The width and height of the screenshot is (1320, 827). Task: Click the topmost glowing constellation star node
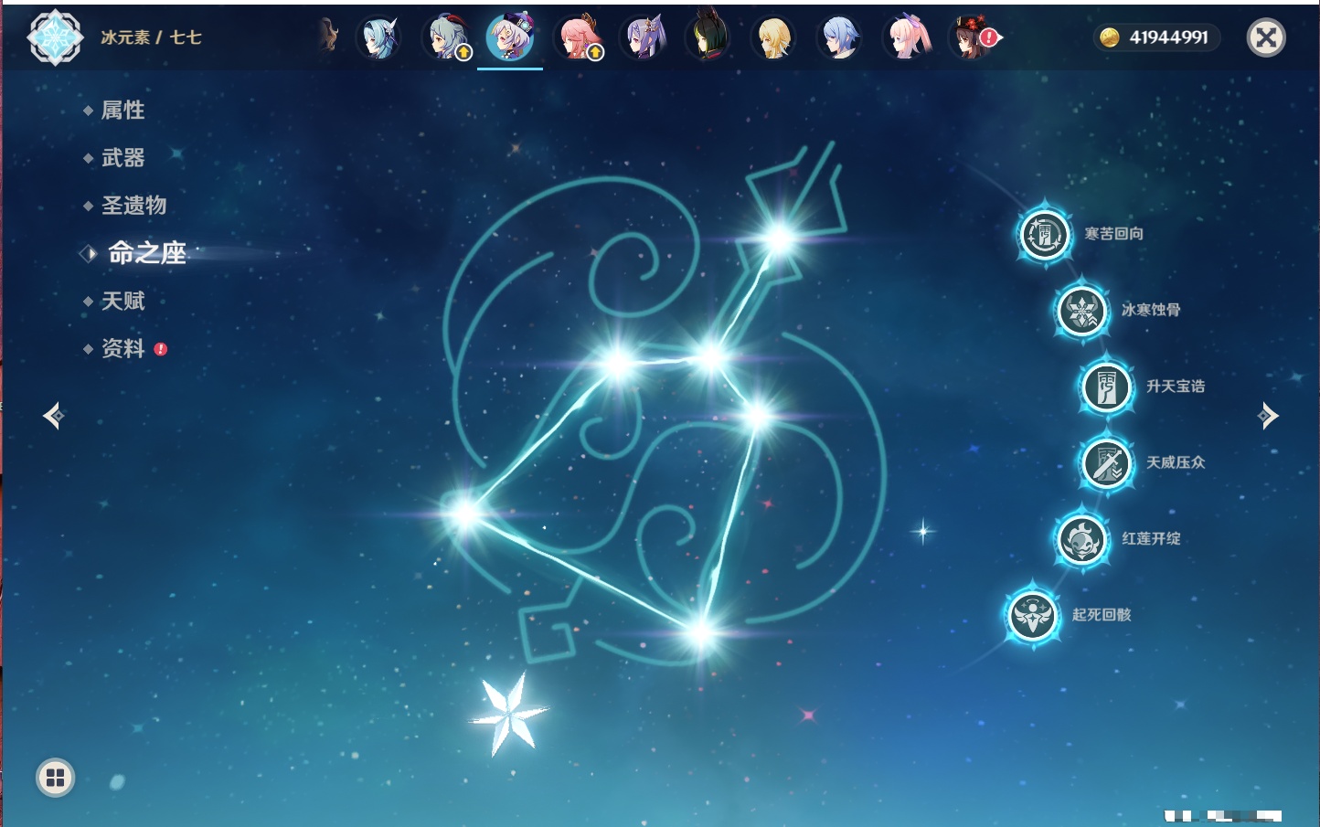click(x=779, y=239)
